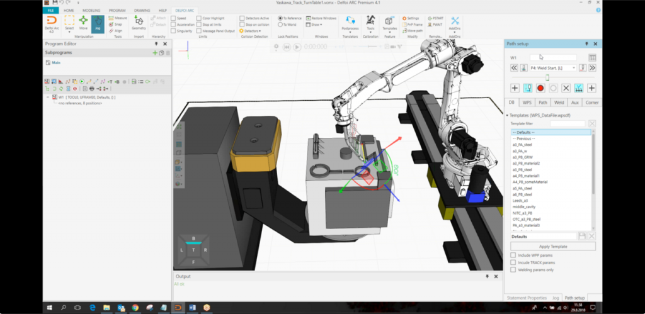Open the Measure tool

[x=118, y=18]
